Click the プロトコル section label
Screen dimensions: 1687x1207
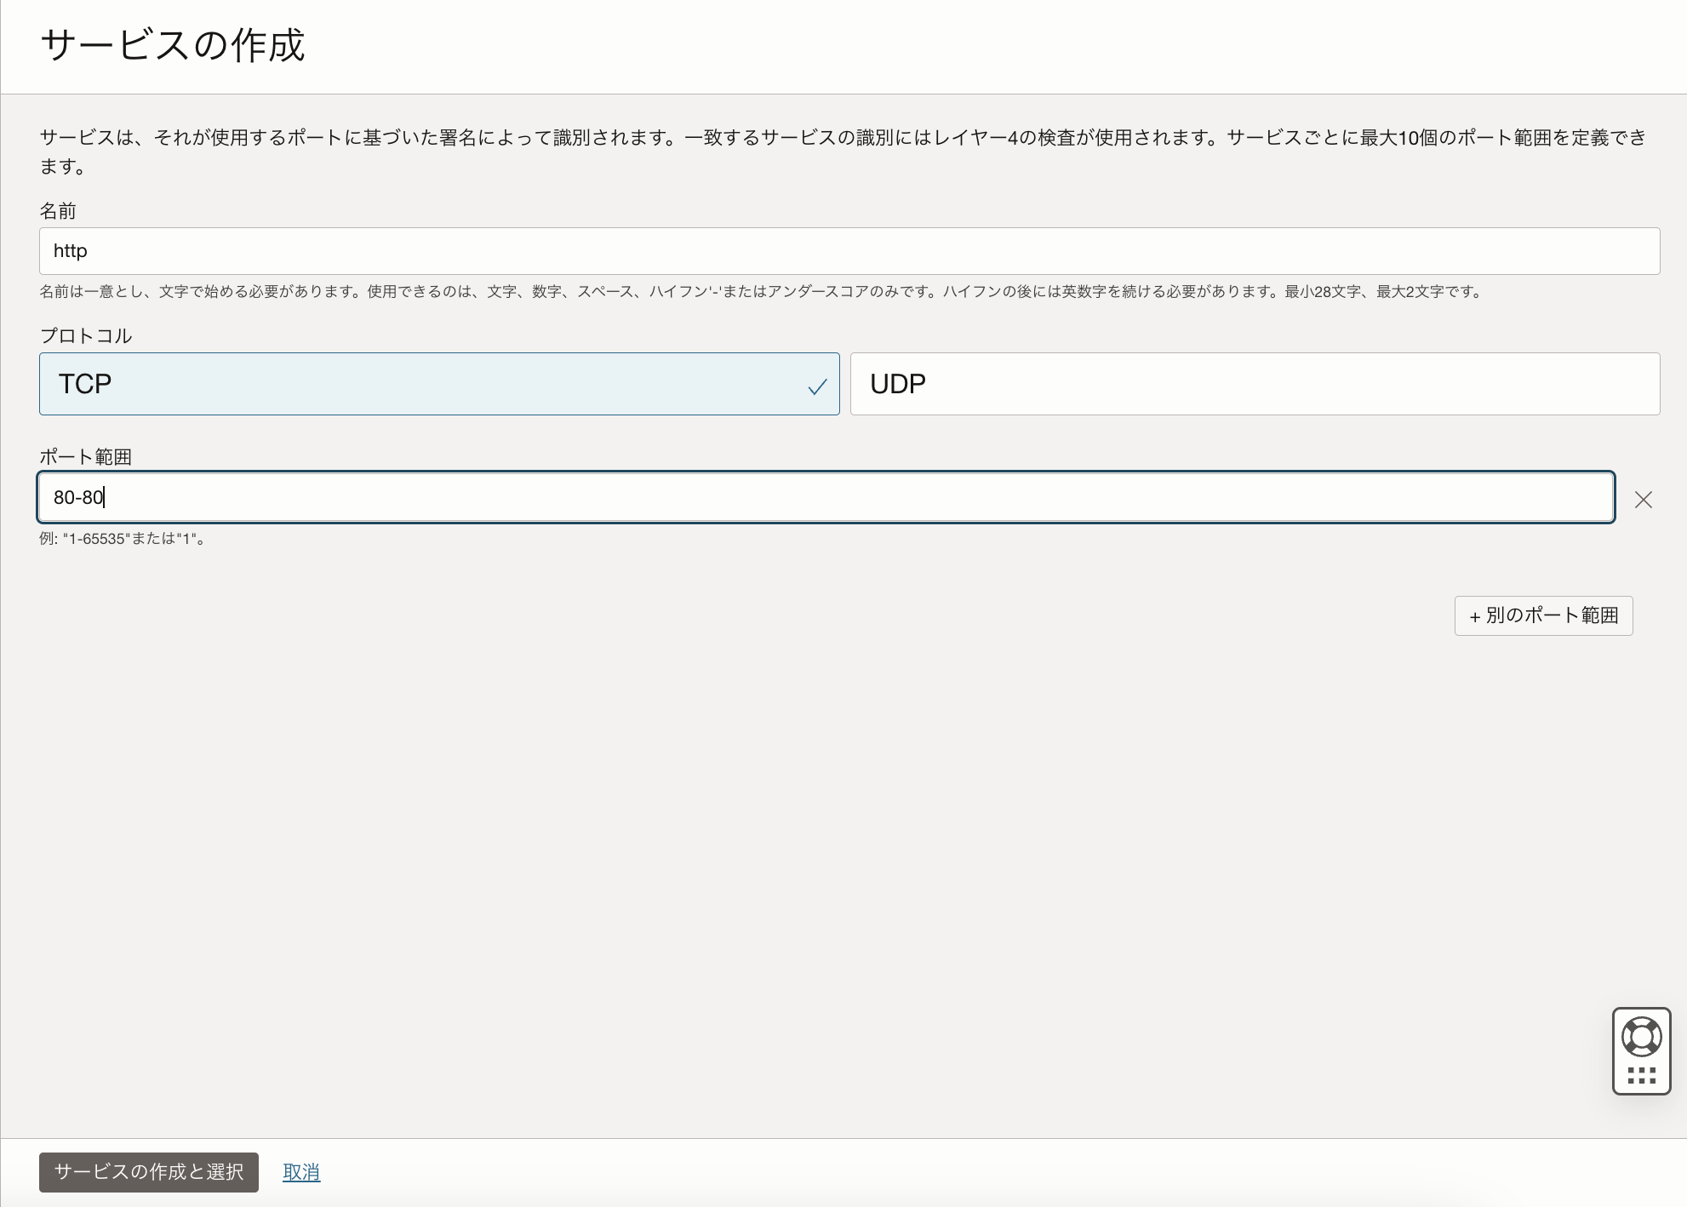click(x=85, y=336)
